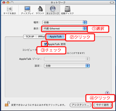Screen dimensions: 116x111
Task: Select the AppleTalk tab
Action: 56,37
